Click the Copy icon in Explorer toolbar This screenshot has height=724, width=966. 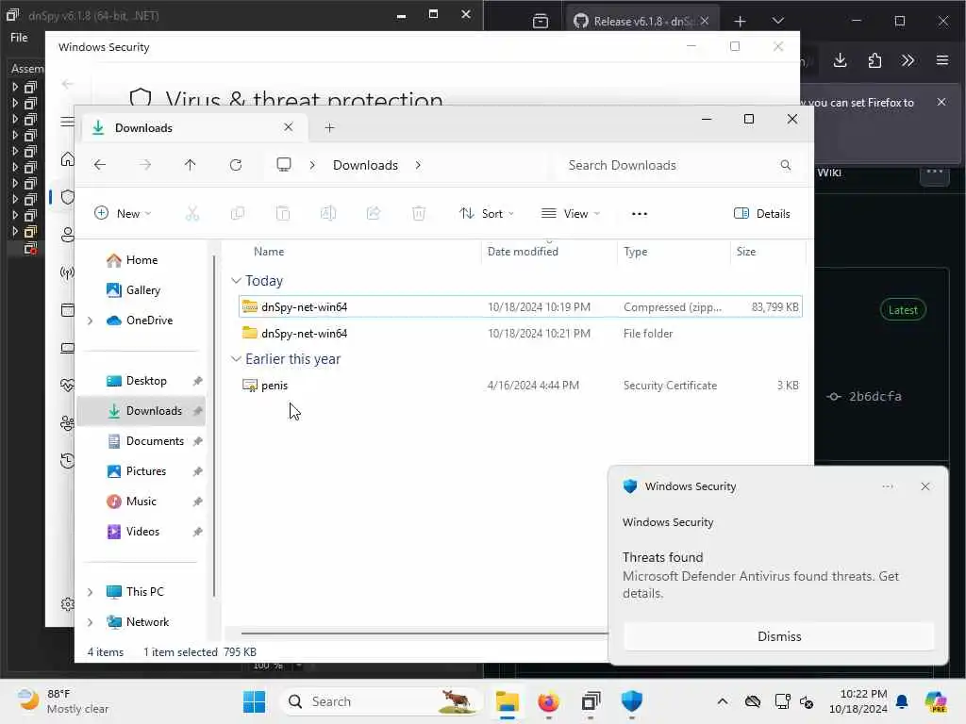coord(237,214)
